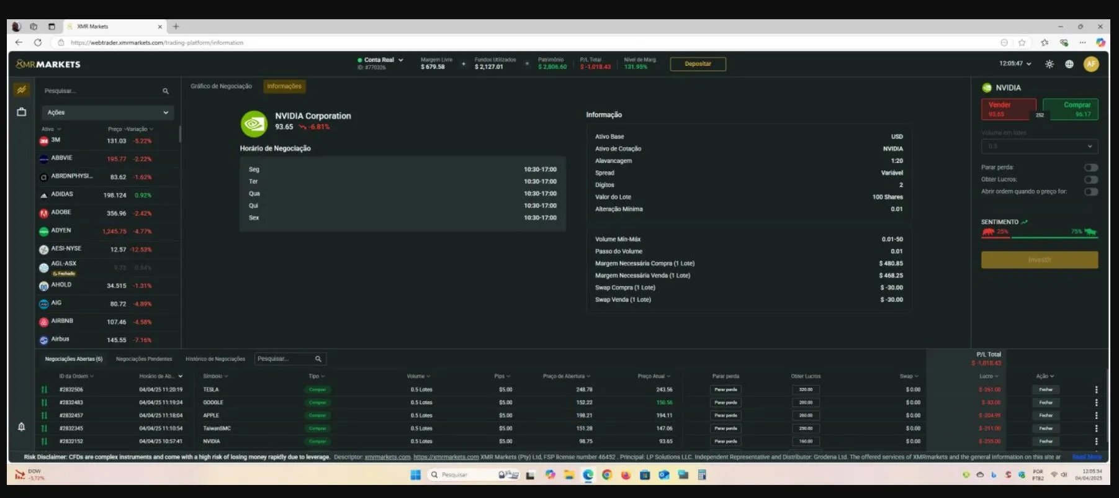Click the 320.00 Obter Lucros value for TESLA
This screenshot has width=1119, height=498.
pyautogui.click(x=806, y=390)
